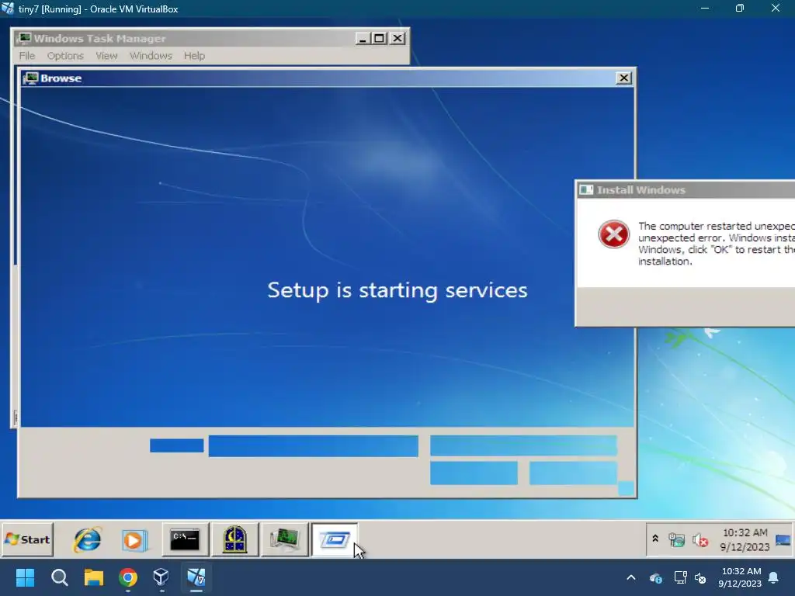Open Search on the host taskbar
Viewport: 795px width, 596px height.
pos(59,577)
